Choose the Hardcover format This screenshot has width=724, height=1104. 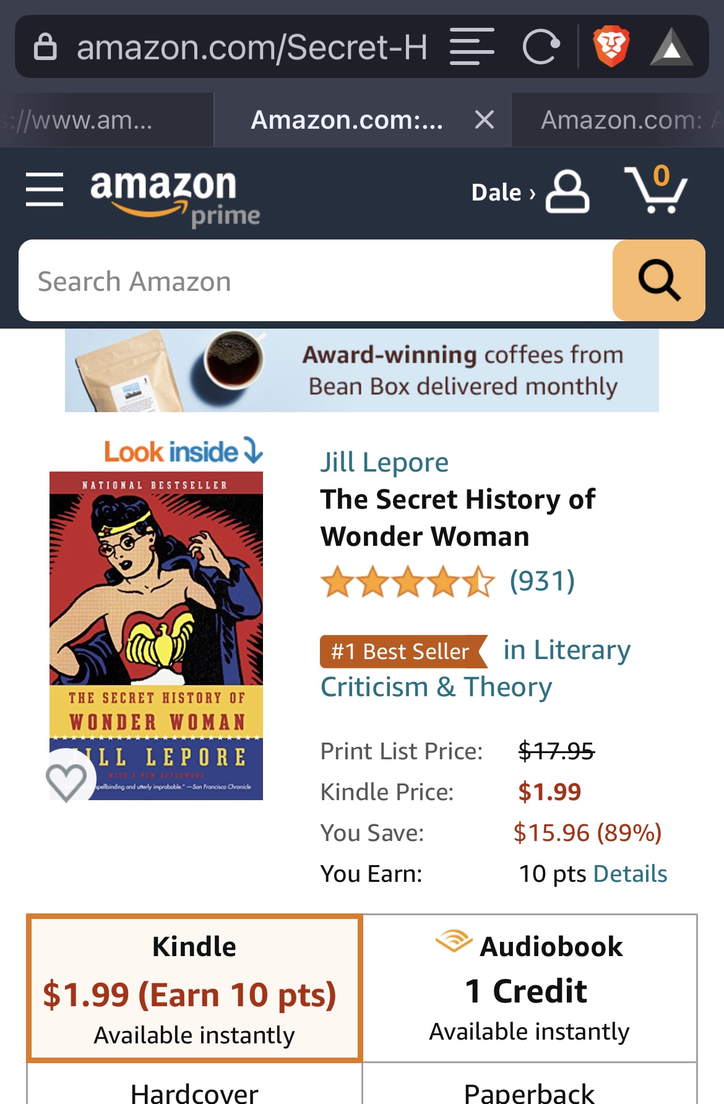pos(194,1090)
